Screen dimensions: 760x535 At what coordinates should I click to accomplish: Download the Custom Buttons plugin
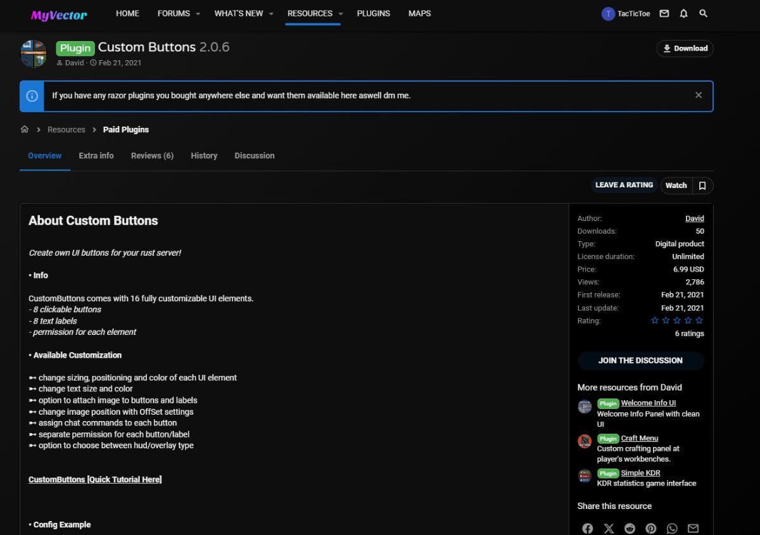point(685,49)
